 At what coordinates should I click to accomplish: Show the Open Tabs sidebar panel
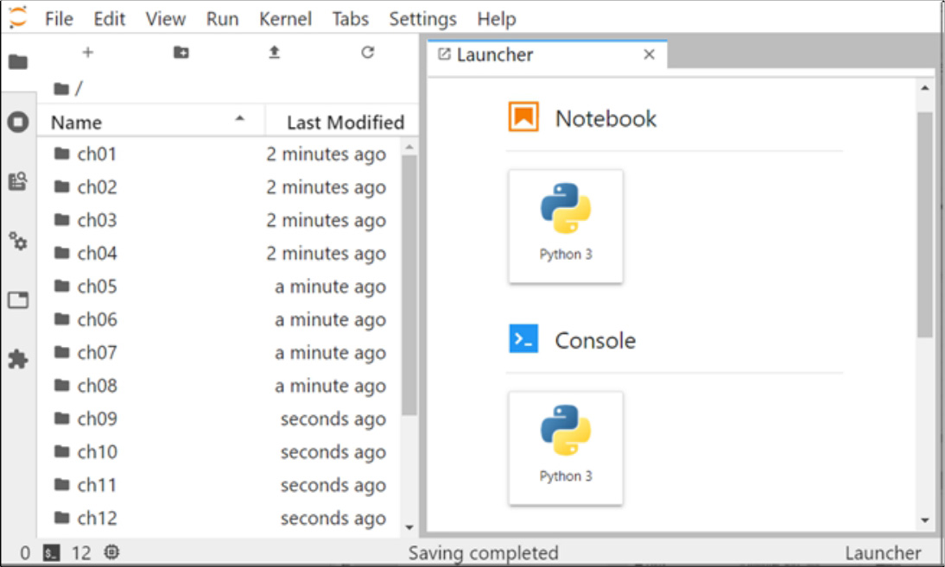[x=18, y=300]
